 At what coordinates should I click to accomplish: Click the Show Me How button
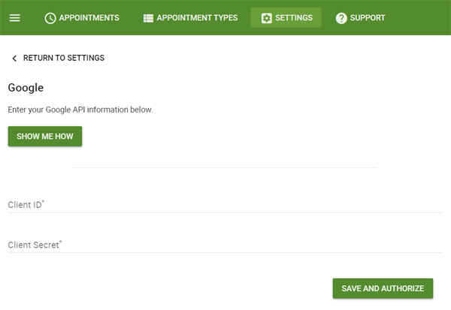[x=45, y=136]
